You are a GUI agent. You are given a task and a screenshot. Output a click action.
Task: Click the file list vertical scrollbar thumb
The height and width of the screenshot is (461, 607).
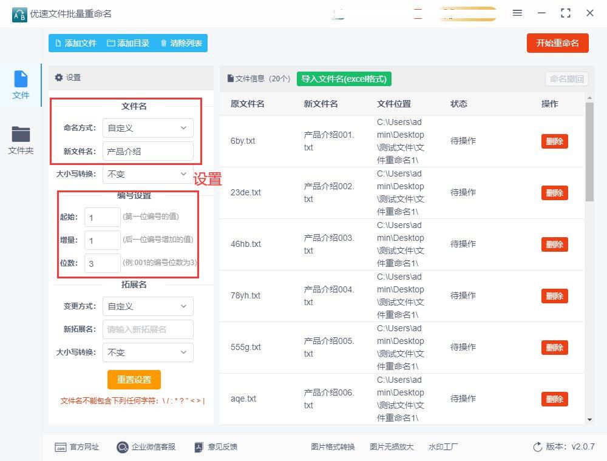click(x=589, y=152)
